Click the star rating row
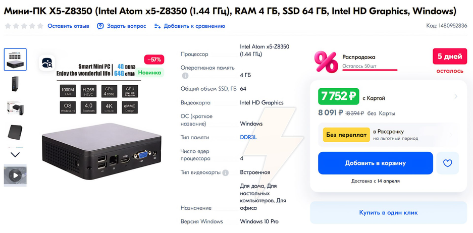This screenshot has width=473, height=233. click(x=24, y=26)
